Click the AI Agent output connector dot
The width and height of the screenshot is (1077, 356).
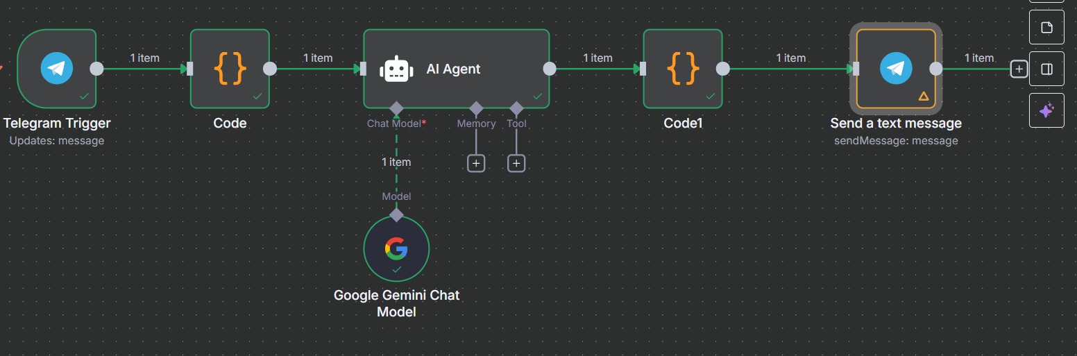coord(550,69)
